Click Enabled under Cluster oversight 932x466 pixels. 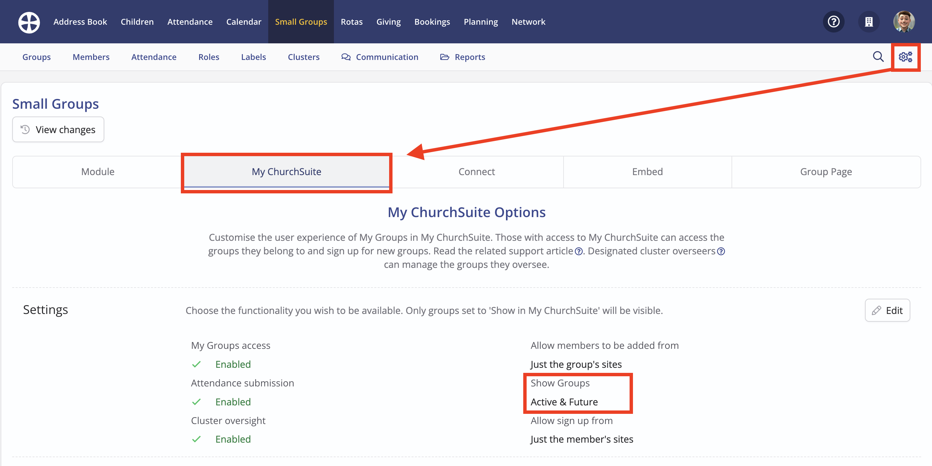(233, 439)
